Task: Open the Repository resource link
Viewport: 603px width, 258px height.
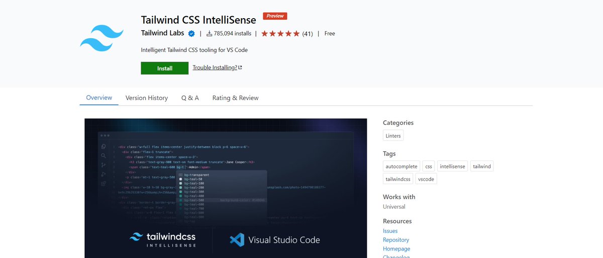Action: (396, 240)
